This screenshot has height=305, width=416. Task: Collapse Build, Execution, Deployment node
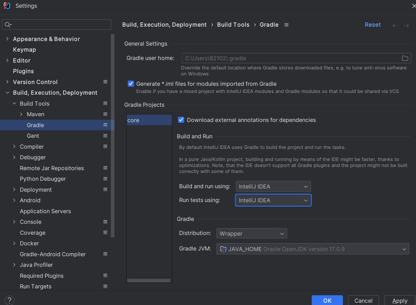[x=7, y=93]
